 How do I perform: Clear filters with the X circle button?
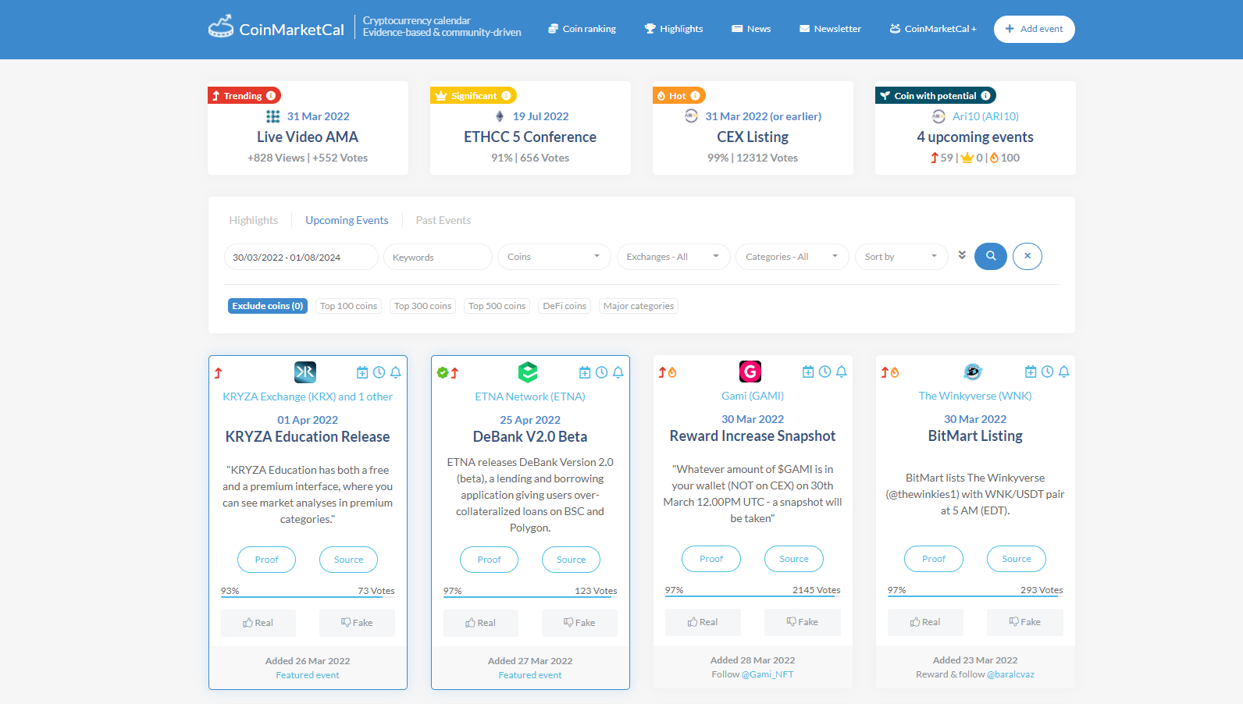tap(1028, 256)
